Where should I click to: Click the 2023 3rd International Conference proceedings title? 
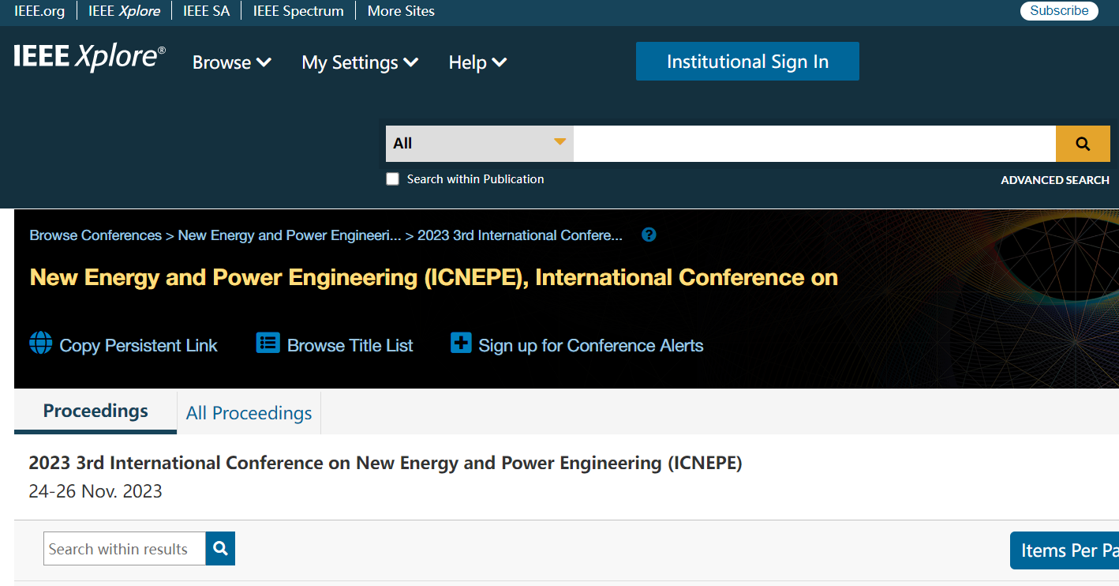385,463
